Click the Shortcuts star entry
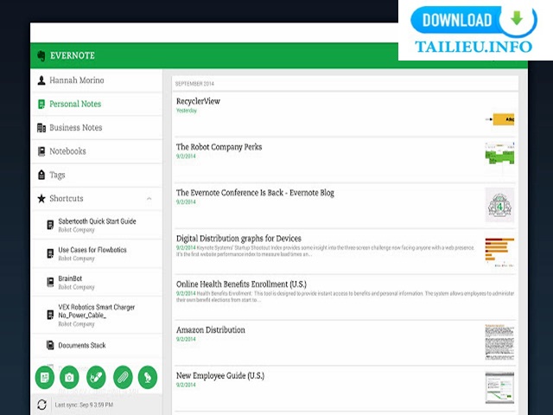Image resolution: width=553 pixels, height=415 pixels. pyautogui.click(x=97, y=199)
